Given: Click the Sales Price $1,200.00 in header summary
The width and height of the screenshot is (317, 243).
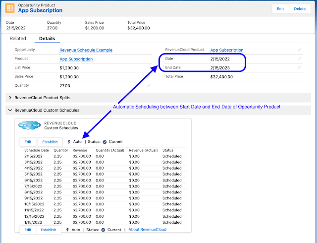Looking at the screenshot, I should coord(95,28).
